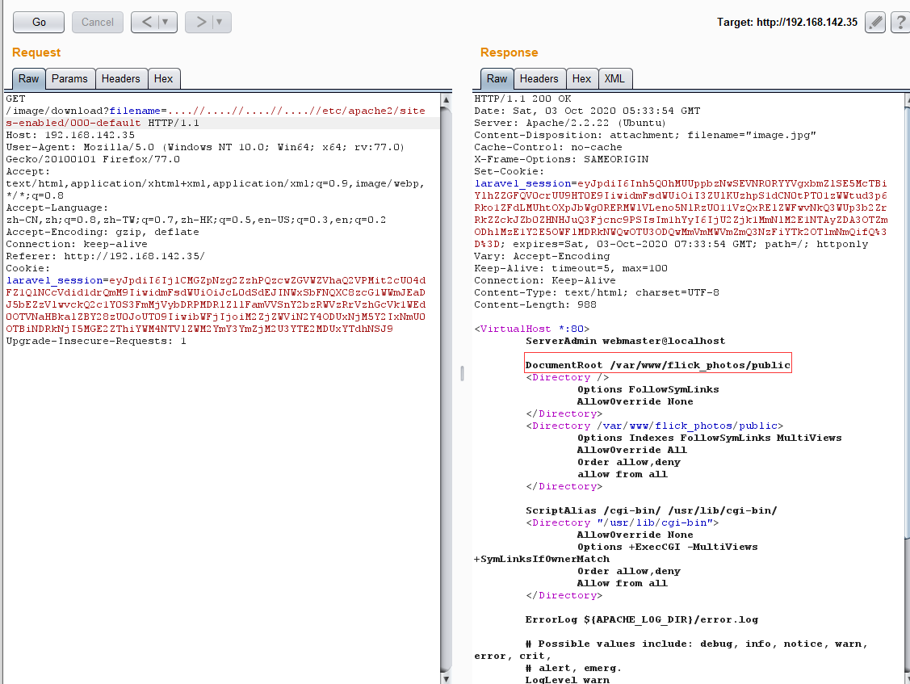
Task: Click the splitter handle between request and response
Action: (462, 373)
